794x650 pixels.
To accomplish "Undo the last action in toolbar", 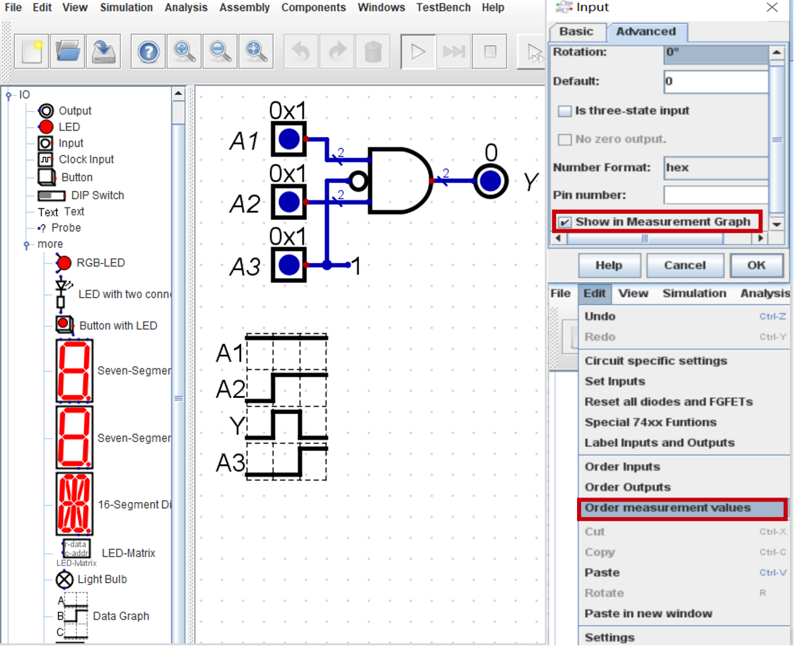I will 301,51.
